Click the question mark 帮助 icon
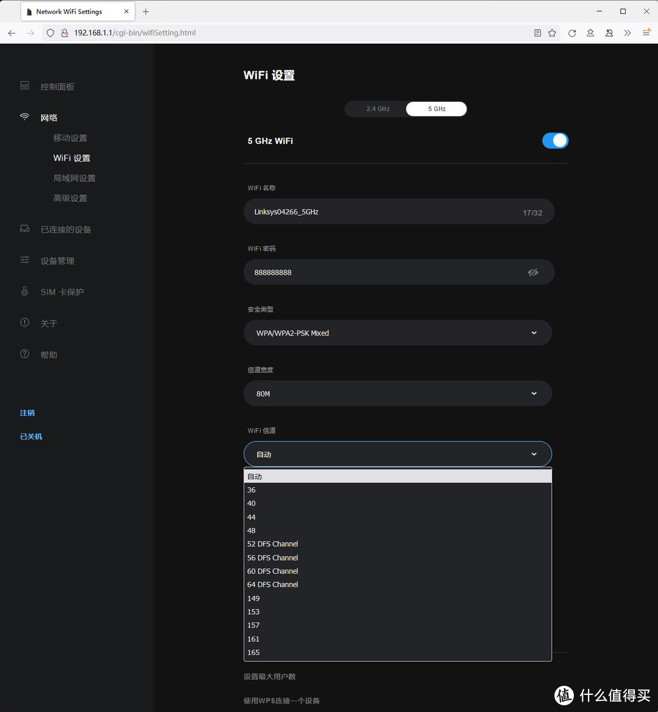Image resolution: width=658 pixels, height=712 pixels. [x=24, y=354]
